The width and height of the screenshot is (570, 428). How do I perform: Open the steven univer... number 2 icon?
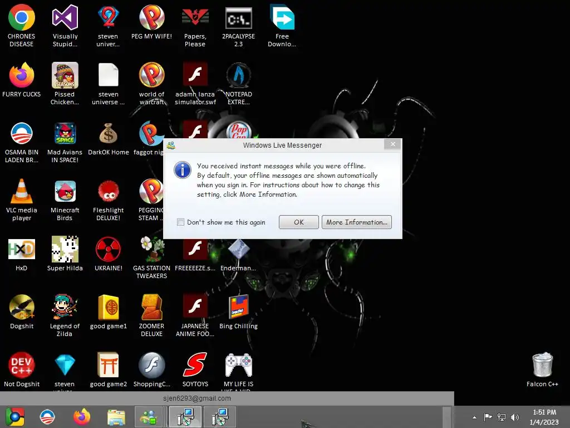[x=109, y=26]
